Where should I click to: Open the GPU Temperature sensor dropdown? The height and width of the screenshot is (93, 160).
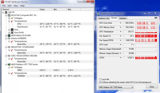[x=120, y=32]
